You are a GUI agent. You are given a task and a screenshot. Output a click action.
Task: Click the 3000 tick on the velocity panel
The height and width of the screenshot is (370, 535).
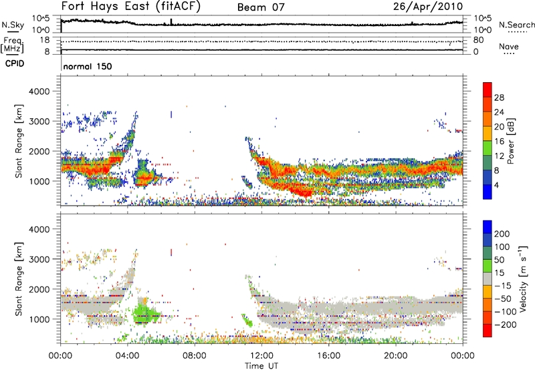click(39, 259)
